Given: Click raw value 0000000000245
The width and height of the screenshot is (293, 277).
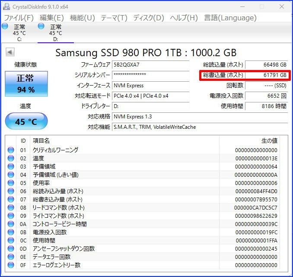Looking at the screenshot, I should [256, 249].
